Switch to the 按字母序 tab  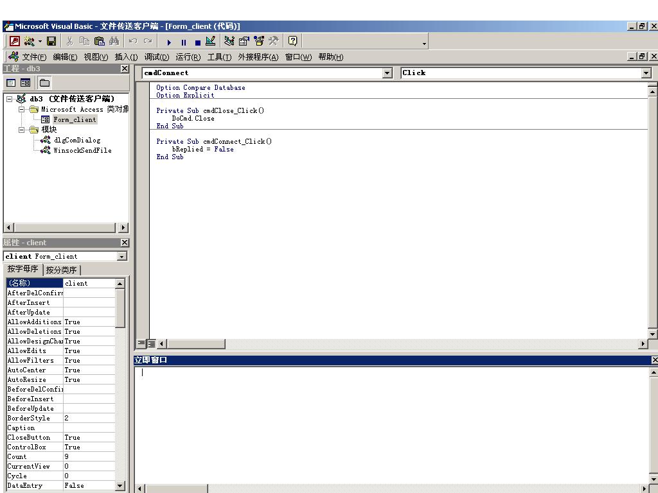pos(22,269)
